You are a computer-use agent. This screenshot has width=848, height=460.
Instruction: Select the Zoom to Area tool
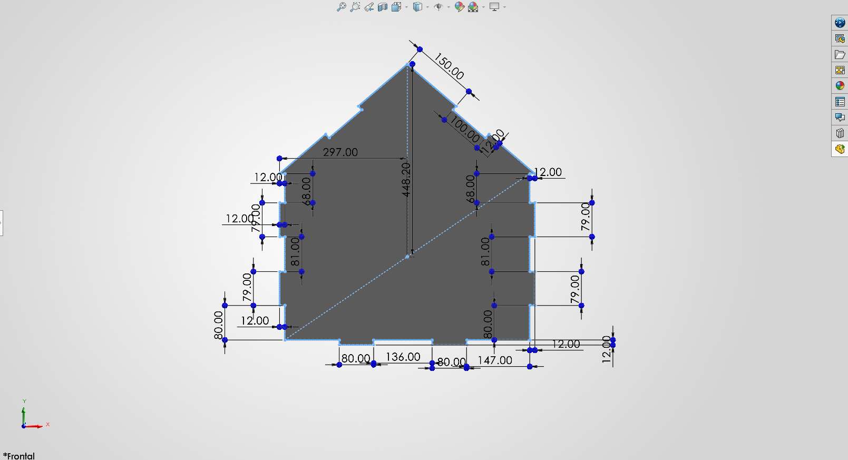tap(355, 7)
